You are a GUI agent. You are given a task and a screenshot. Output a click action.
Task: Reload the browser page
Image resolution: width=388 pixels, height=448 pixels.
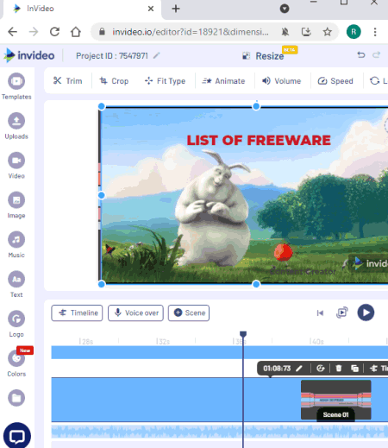pyautogui.click(x=54, y=32)
